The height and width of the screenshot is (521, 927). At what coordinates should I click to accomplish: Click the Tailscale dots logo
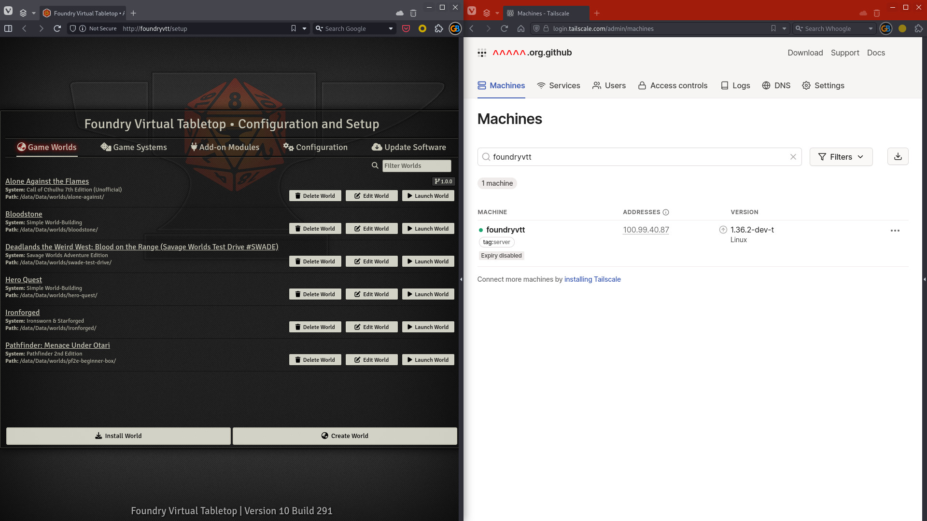point(482,53)
